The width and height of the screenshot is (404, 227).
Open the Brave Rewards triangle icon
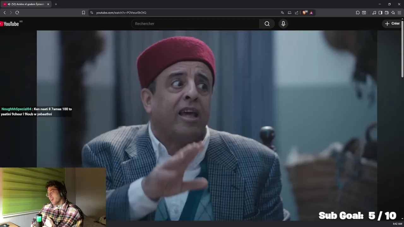coord(311,13)
